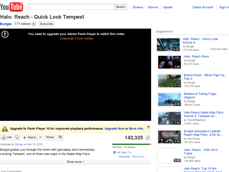Click the Bungie uploader link in description
The height and width of the screenshot is (172, 229).
coord(19,144)
